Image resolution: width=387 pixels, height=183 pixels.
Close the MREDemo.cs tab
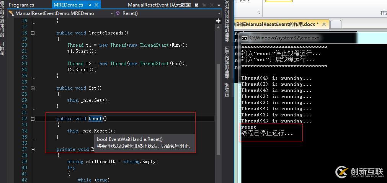click(x=96, y=5)
